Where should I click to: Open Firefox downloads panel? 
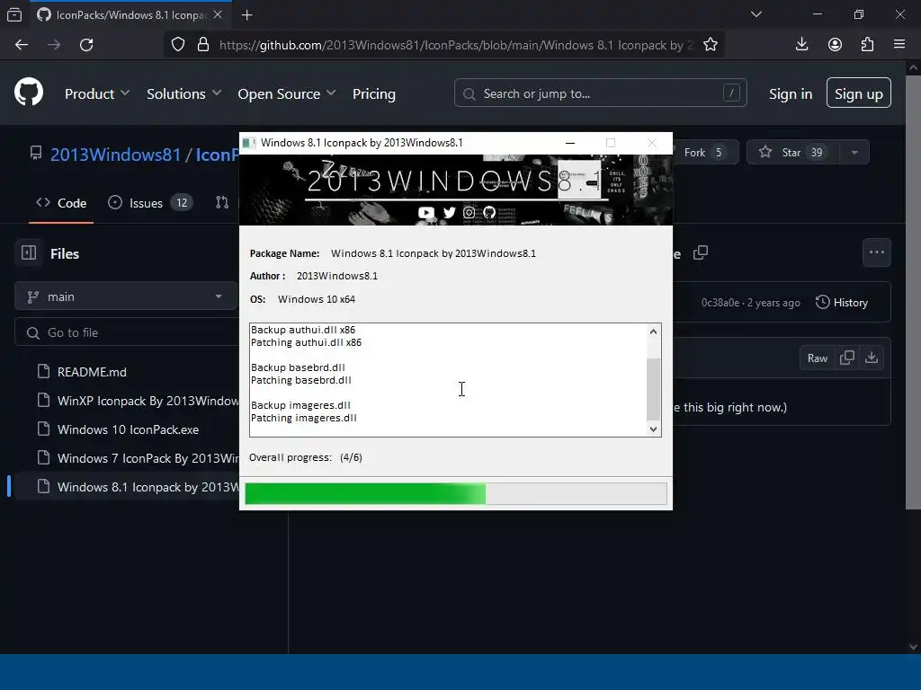801,45
